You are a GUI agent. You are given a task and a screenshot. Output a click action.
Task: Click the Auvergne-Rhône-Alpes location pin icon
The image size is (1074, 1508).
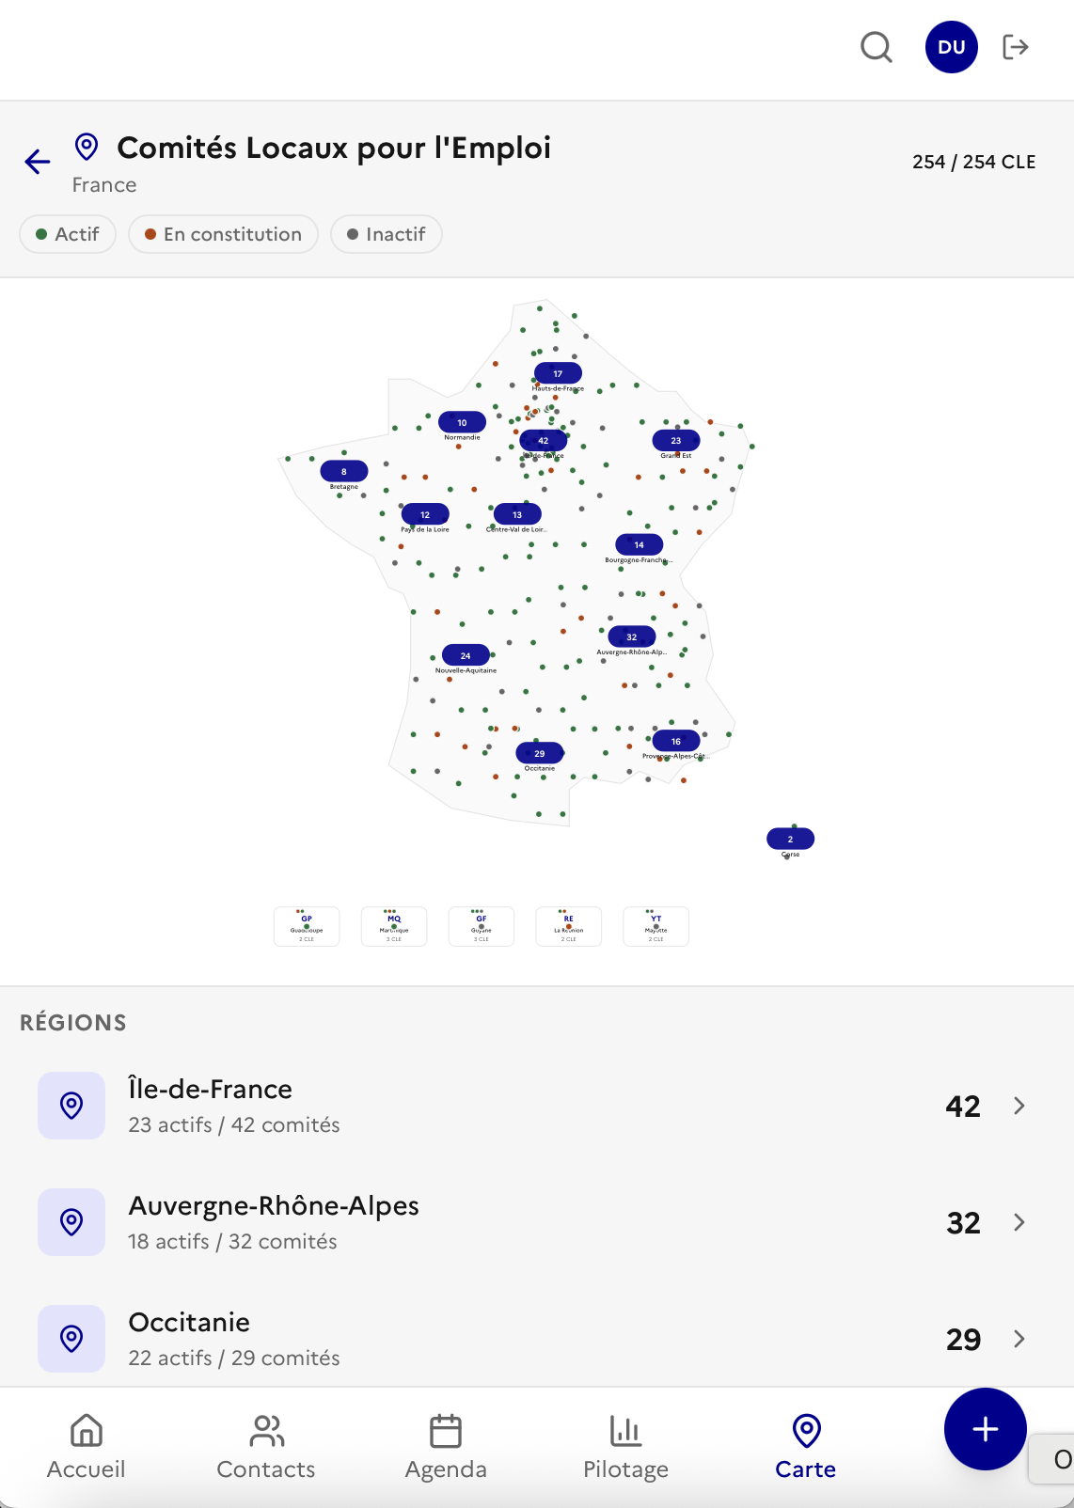coord(71,1222)
